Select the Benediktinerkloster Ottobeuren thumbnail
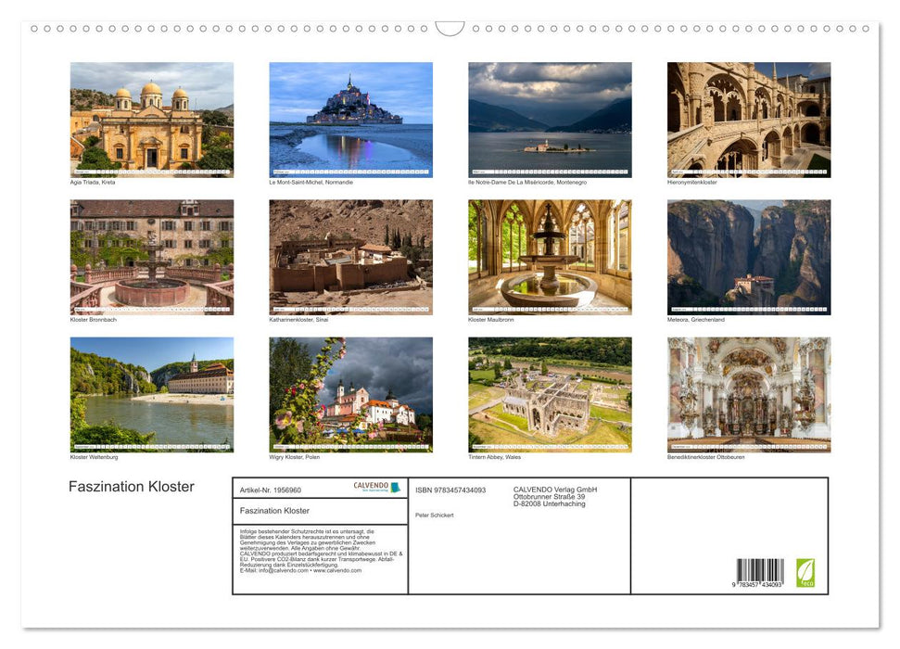The image size is (900, 649). (748, 393)
